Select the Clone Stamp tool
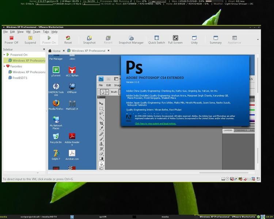Image resolution: width=274 pixels, height=219 pixels. tap(101, 144)
